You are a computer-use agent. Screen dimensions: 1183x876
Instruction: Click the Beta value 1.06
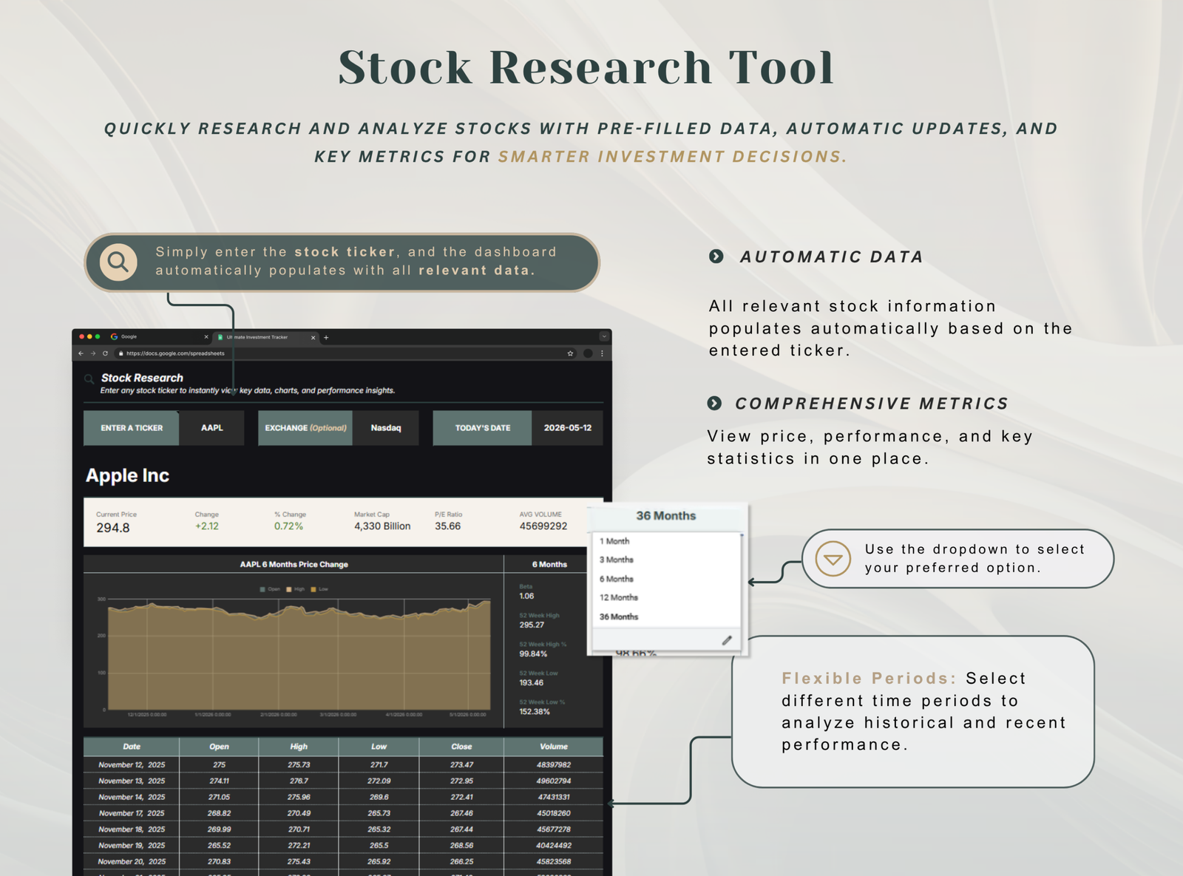(x=526, y=596)
